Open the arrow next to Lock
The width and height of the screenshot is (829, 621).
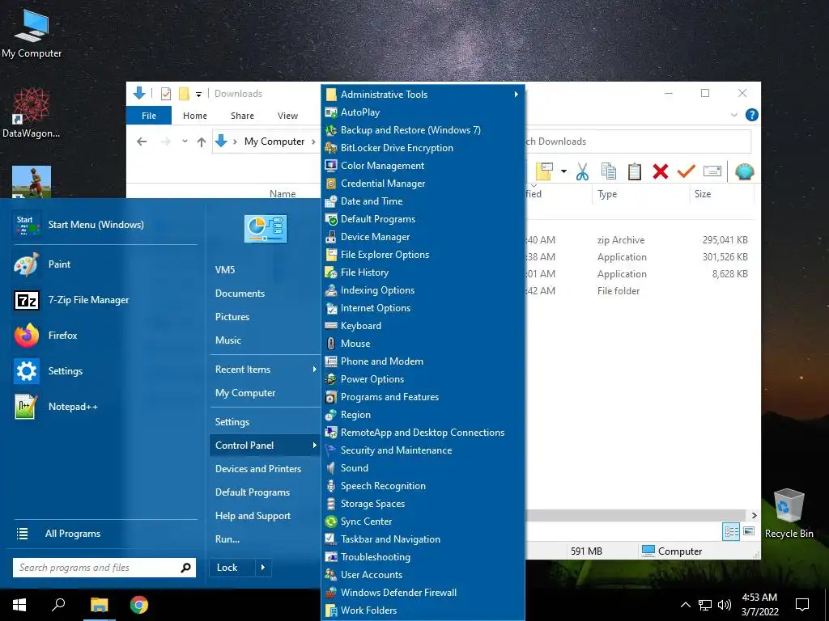[263, 568]
